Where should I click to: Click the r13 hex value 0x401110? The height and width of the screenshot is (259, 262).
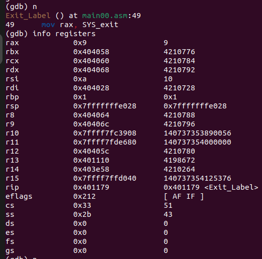(91, 160)
